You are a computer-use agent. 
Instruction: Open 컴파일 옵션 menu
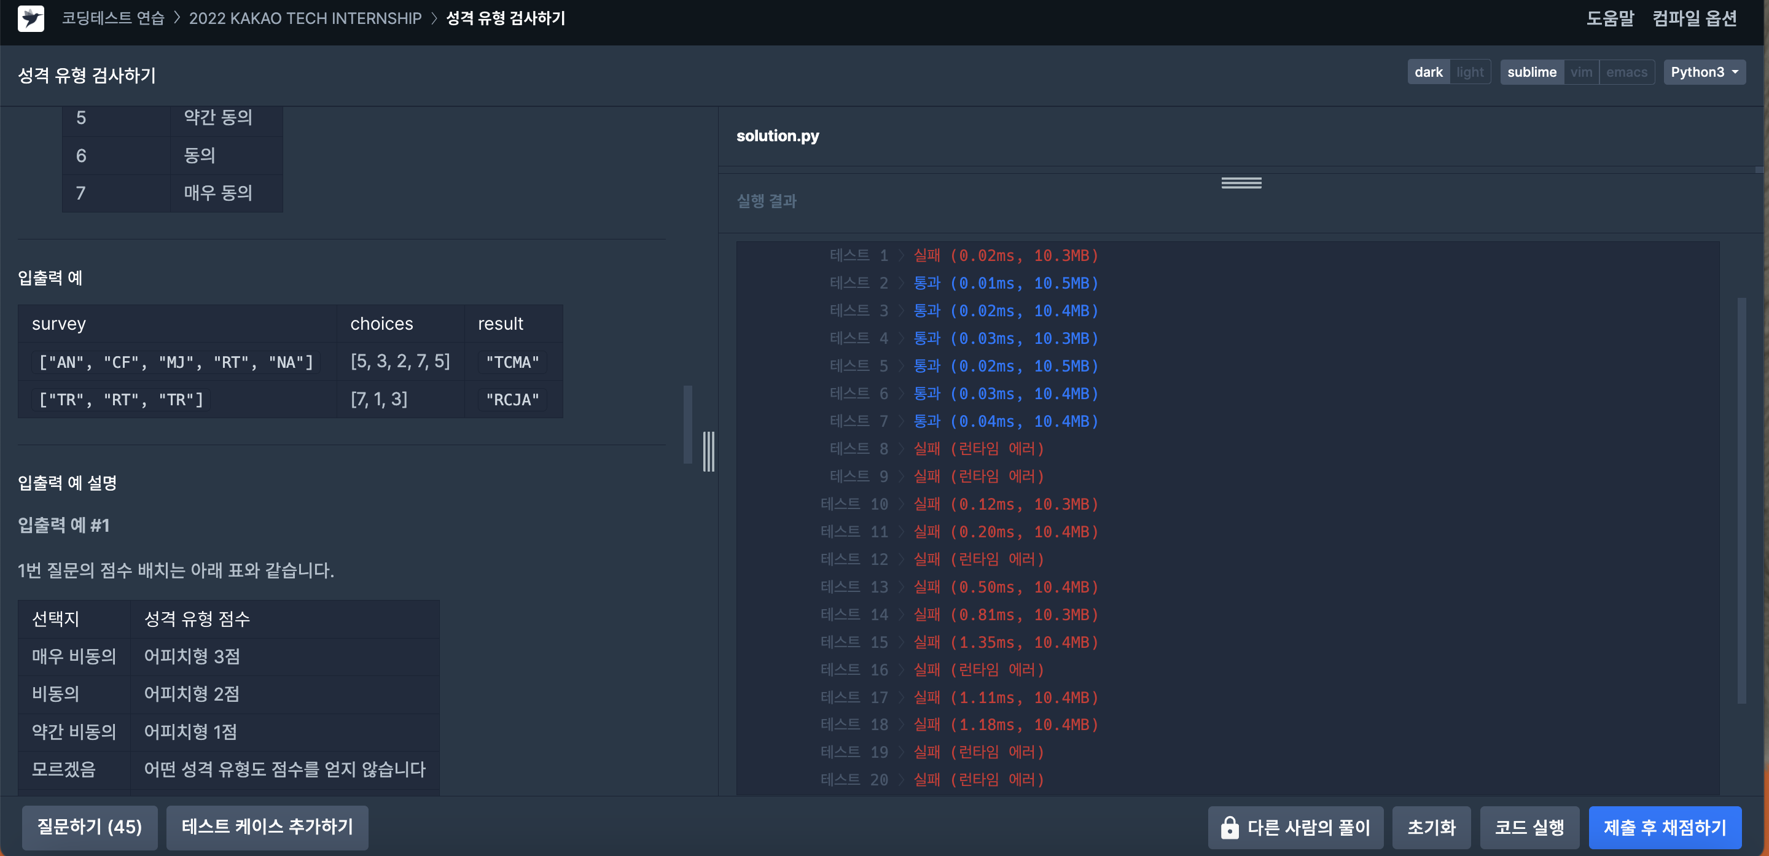pos(1694,18)
